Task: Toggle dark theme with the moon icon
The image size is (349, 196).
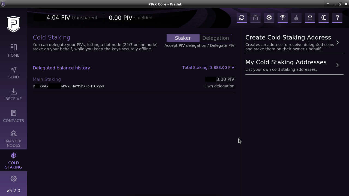Action: click(323, 18)
